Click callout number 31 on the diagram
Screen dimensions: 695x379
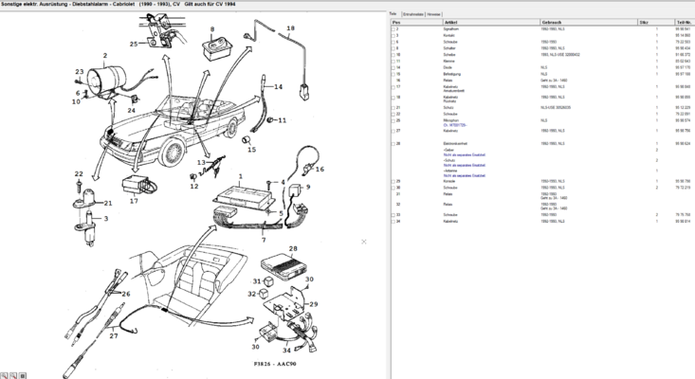coord(257,281)
